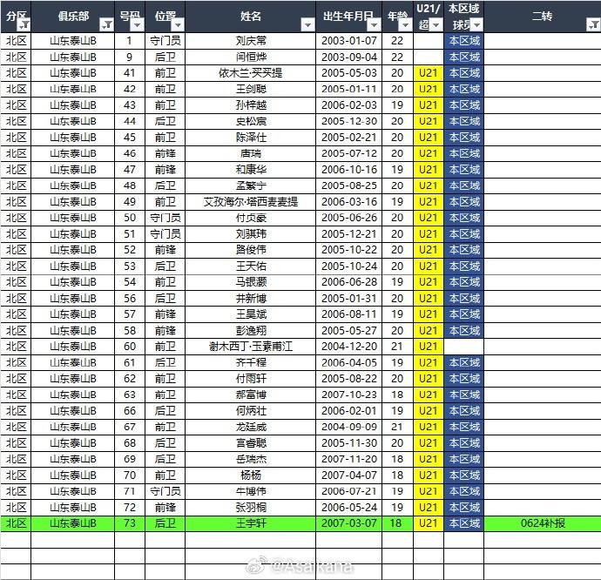The width and height of the screenshot is (601, 580).
Task: Open the 俱乐部 column filter button
Action: [x=106, y=24]
